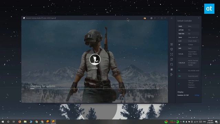Click the ENG language indicator in the taskbar
Screen dimensions: 220x124
pyautogui.click(x=205, y=122)
